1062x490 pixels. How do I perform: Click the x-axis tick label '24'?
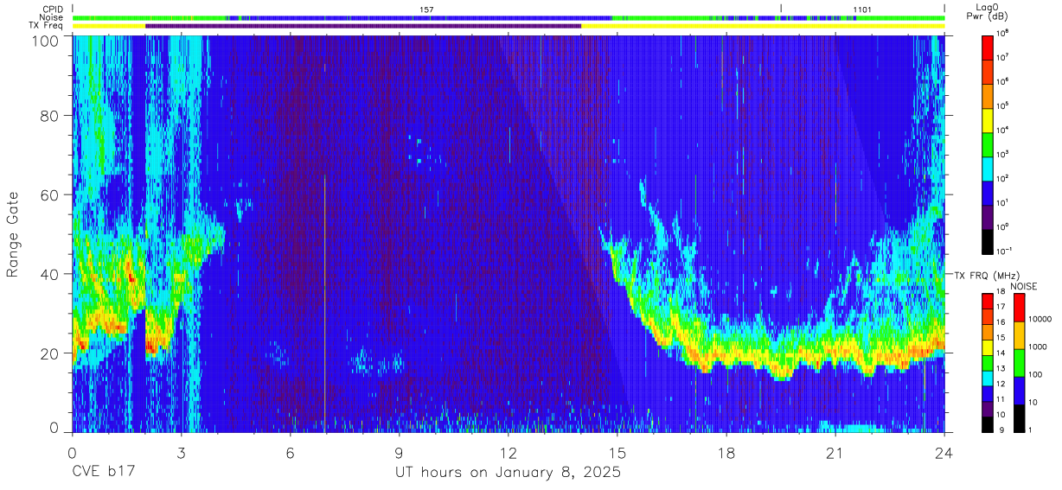944,452
